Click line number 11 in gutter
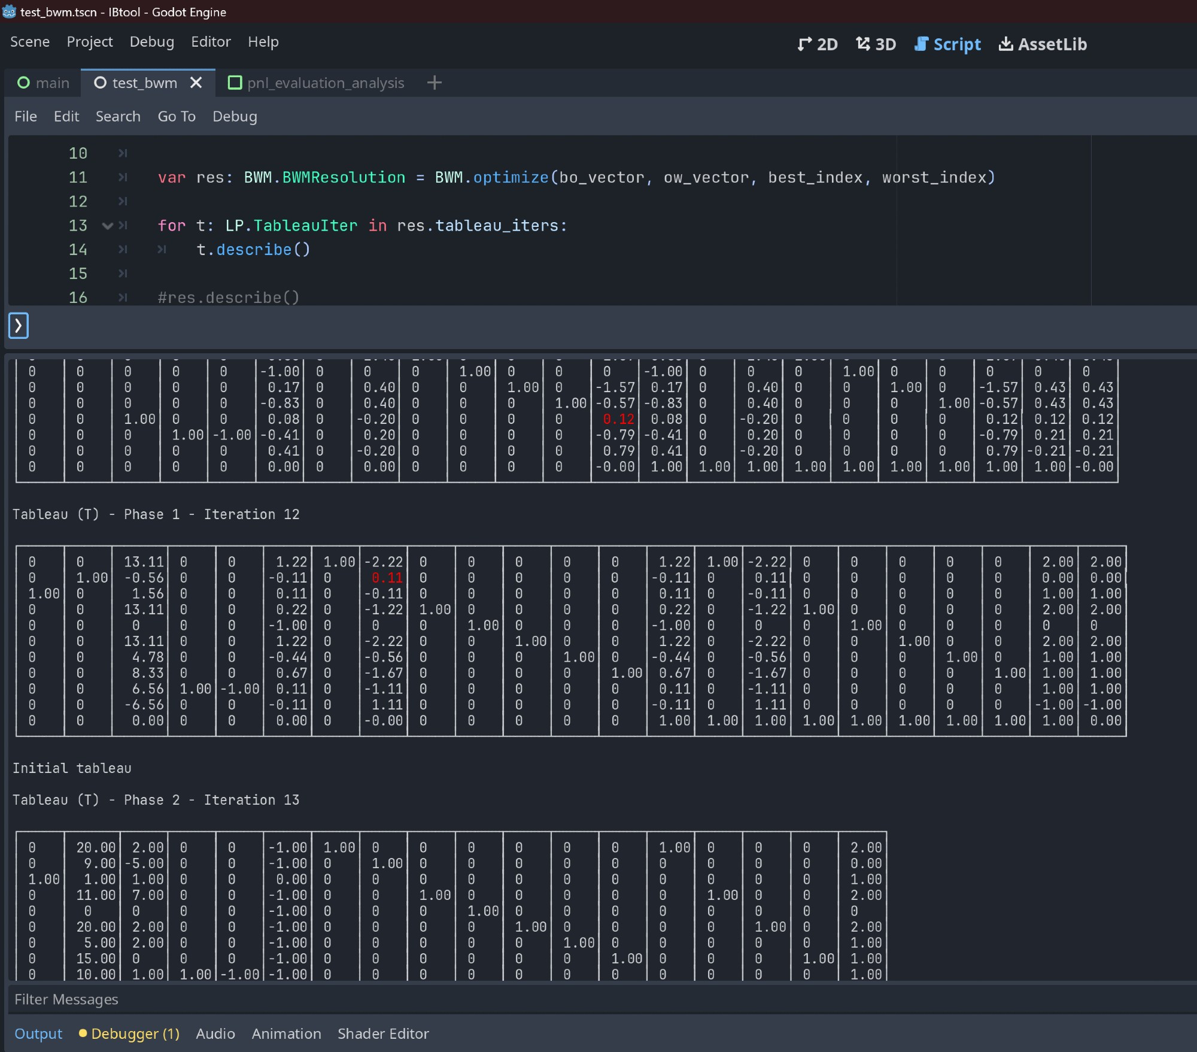 (x=78, y=177)
